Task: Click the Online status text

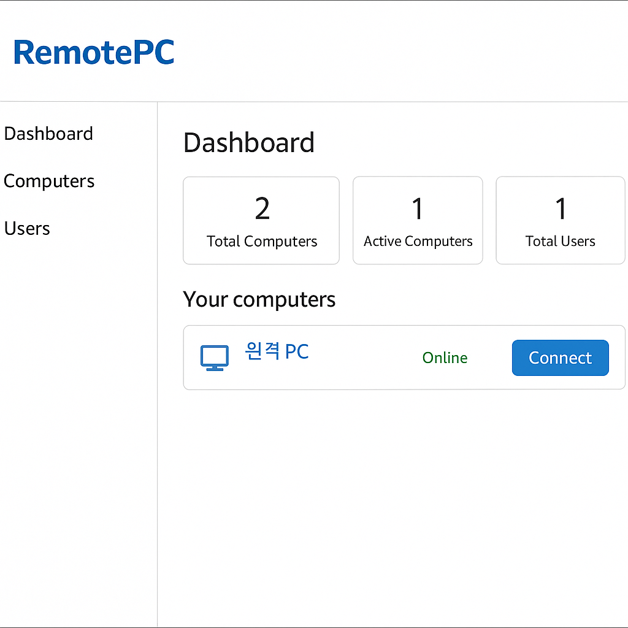Action: point(445,358)
